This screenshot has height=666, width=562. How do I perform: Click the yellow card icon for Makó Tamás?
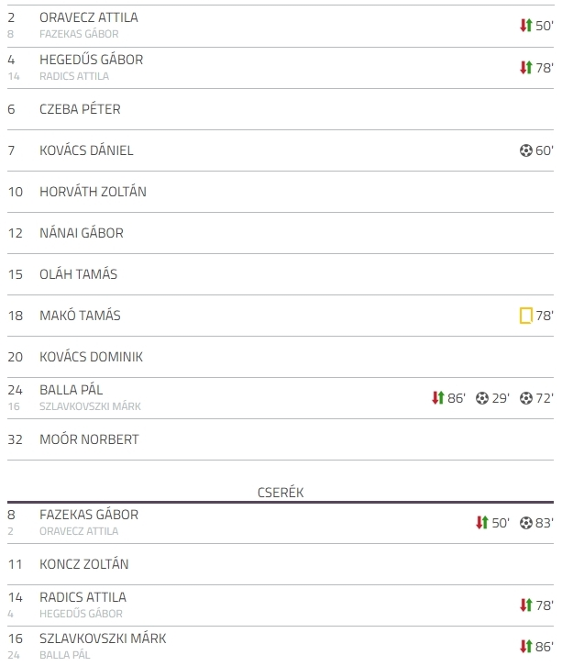point(526,316)
